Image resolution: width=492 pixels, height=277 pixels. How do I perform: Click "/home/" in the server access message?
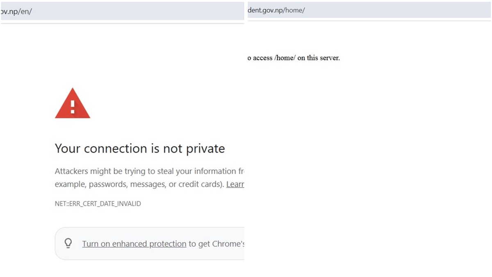point(285,58)
